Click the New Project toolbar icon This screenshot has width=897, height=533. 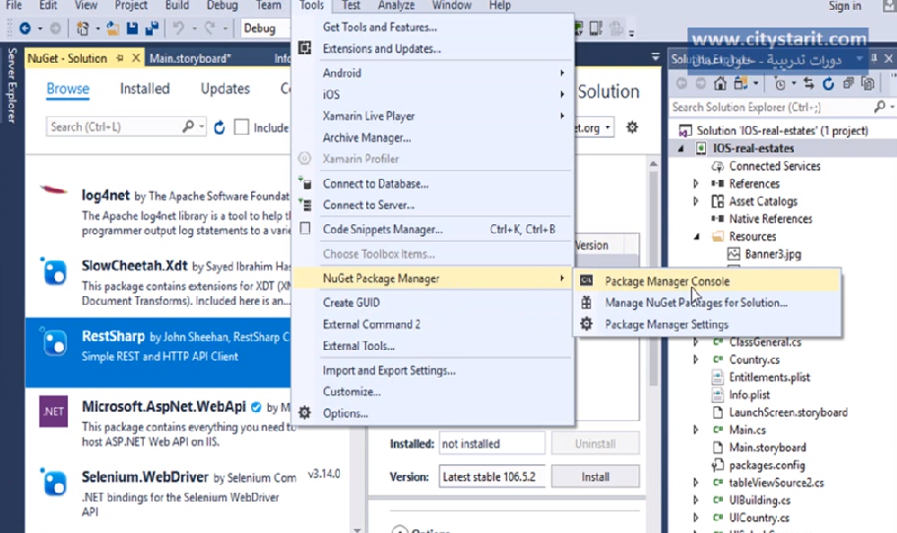point(83,28)
